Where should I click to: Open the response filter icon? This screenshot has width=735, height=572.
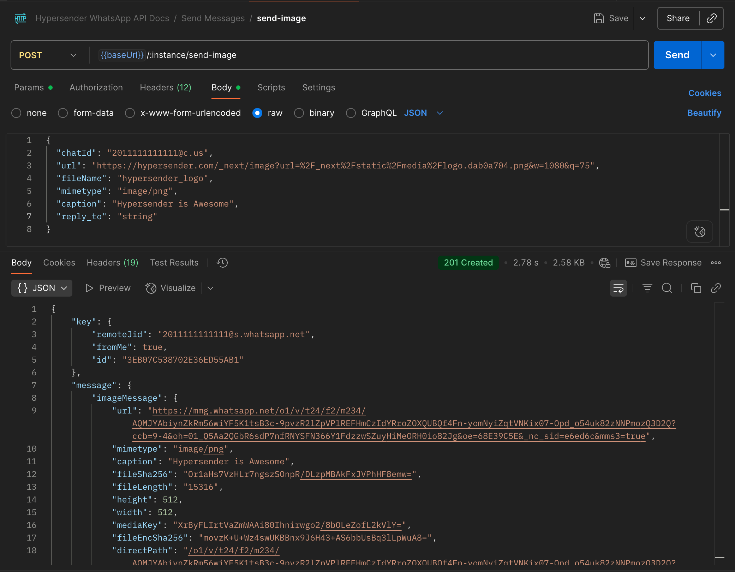[647, 288]
